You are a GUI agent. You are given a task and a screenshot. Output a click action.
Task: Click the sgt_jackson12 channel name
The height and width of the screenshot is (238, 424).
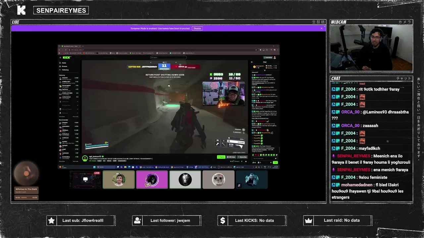(x=95, y=156)
